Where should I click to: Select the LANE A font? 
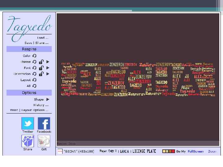pos(125,151)
